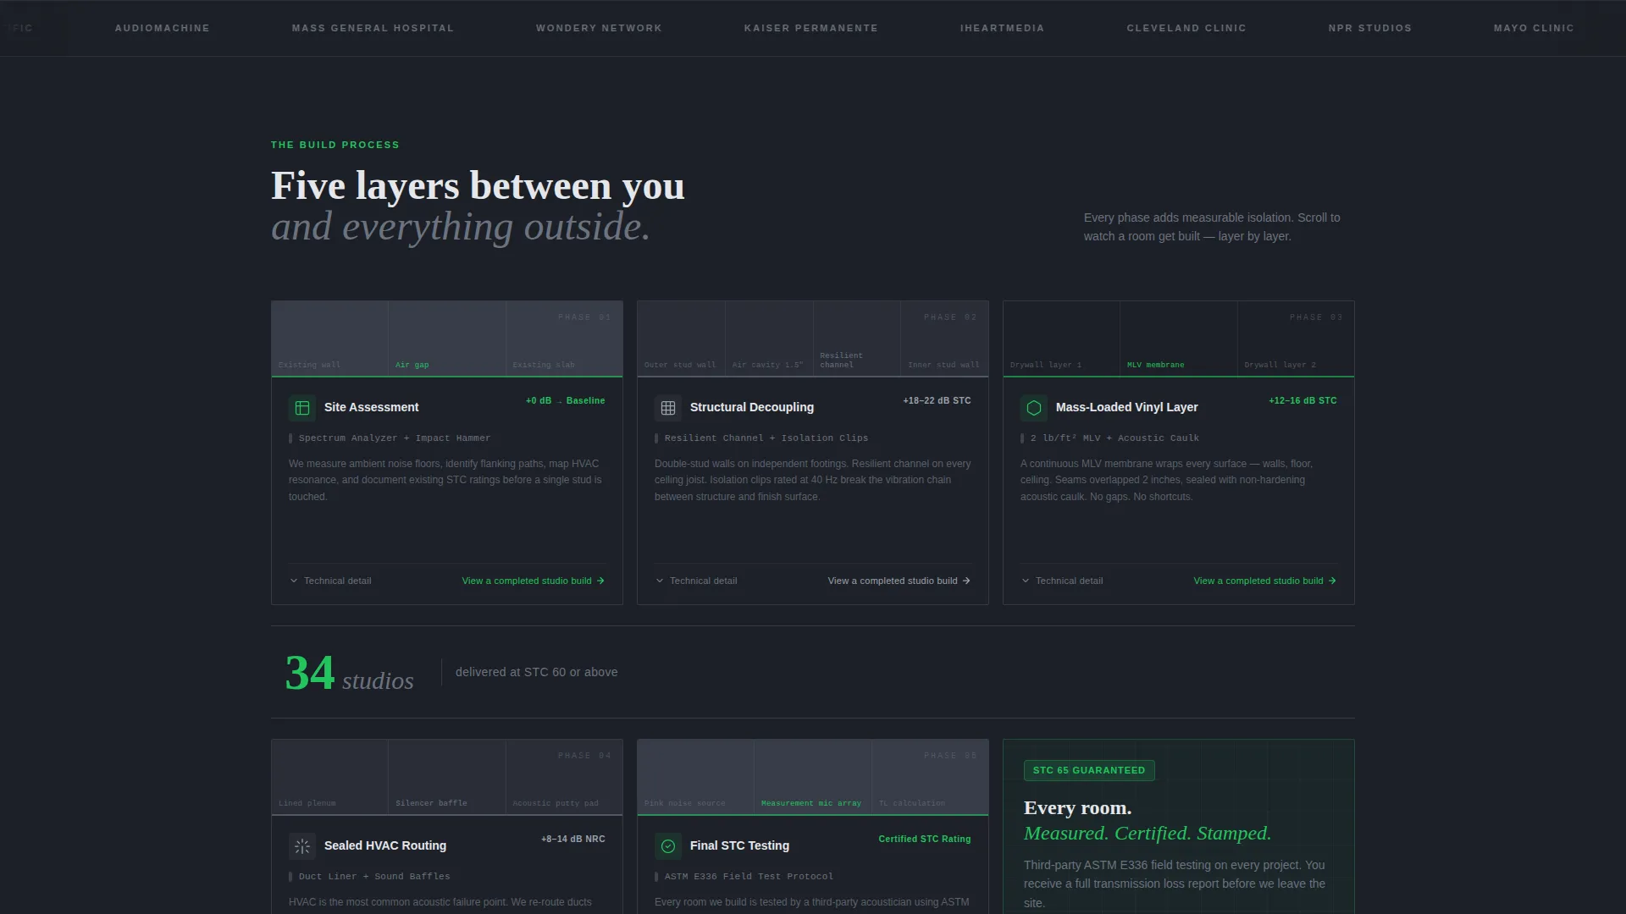This screenshot has height=914, width=1626.
Task: Click the WONDERY NETWORK client name
Action: (599, 28)
